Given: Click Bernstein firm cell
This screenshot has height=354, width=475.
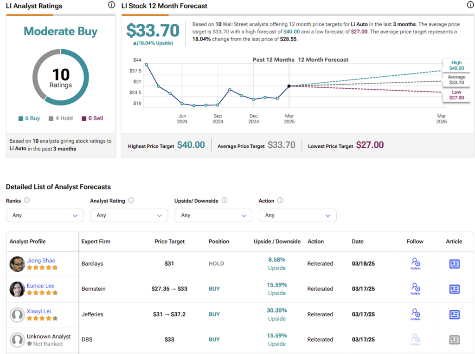Looking at the screenshot, I should tap(93, 288).
